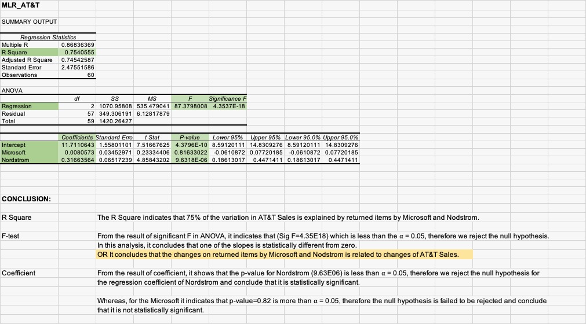This screenshot has height=324, width=586.
Task: Click the 'Whereas, for the Microsoft' sentence
Action: [322, 305]
